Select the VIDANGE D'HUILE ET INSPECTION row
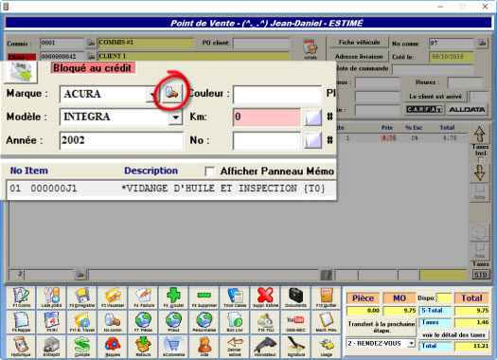497x360 pixels. click(171, 189)
